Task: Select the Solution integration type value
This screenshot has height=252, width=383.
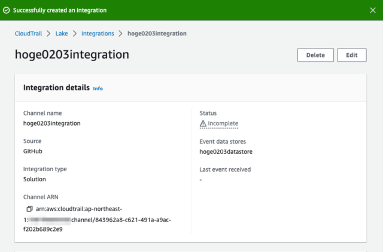Action: click(35, 179)
